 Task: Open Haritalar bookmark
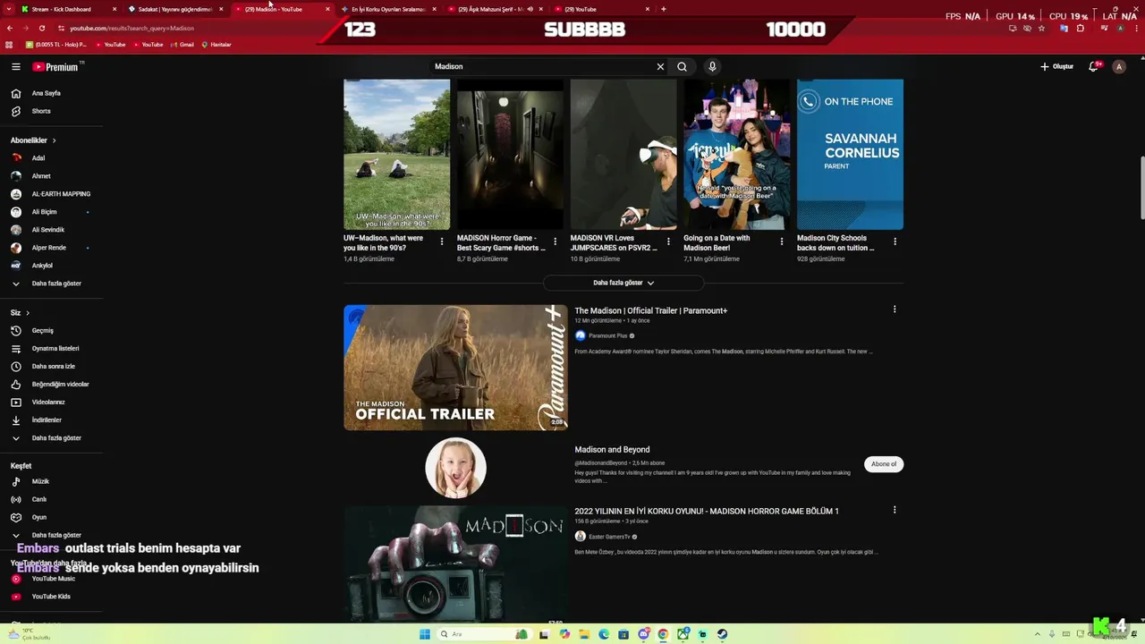(x=216, y=45)
